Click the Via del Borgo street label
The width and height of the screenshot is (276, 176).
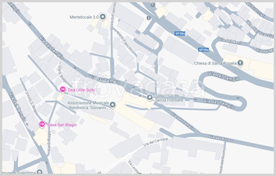220,138
